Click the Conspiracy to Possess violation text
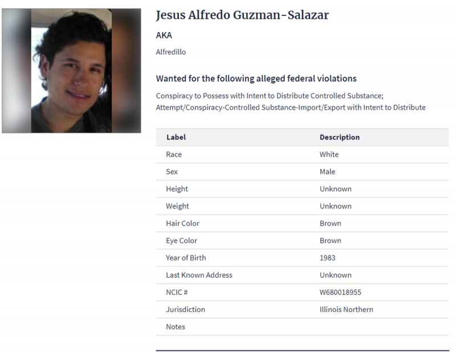Viewport: 456px width, 353px height. (x=270, y=96)
